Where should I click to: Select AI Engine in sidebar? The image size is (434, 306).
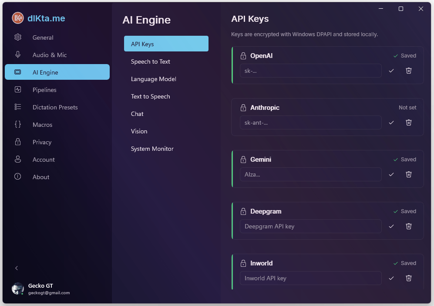pyautogui.click(x=57, y=72)
